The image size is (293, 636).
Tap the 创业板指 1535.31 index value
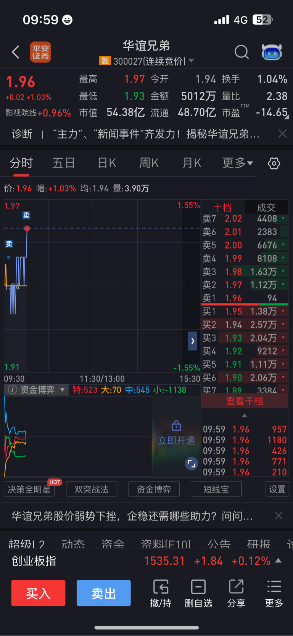point(164,561)
